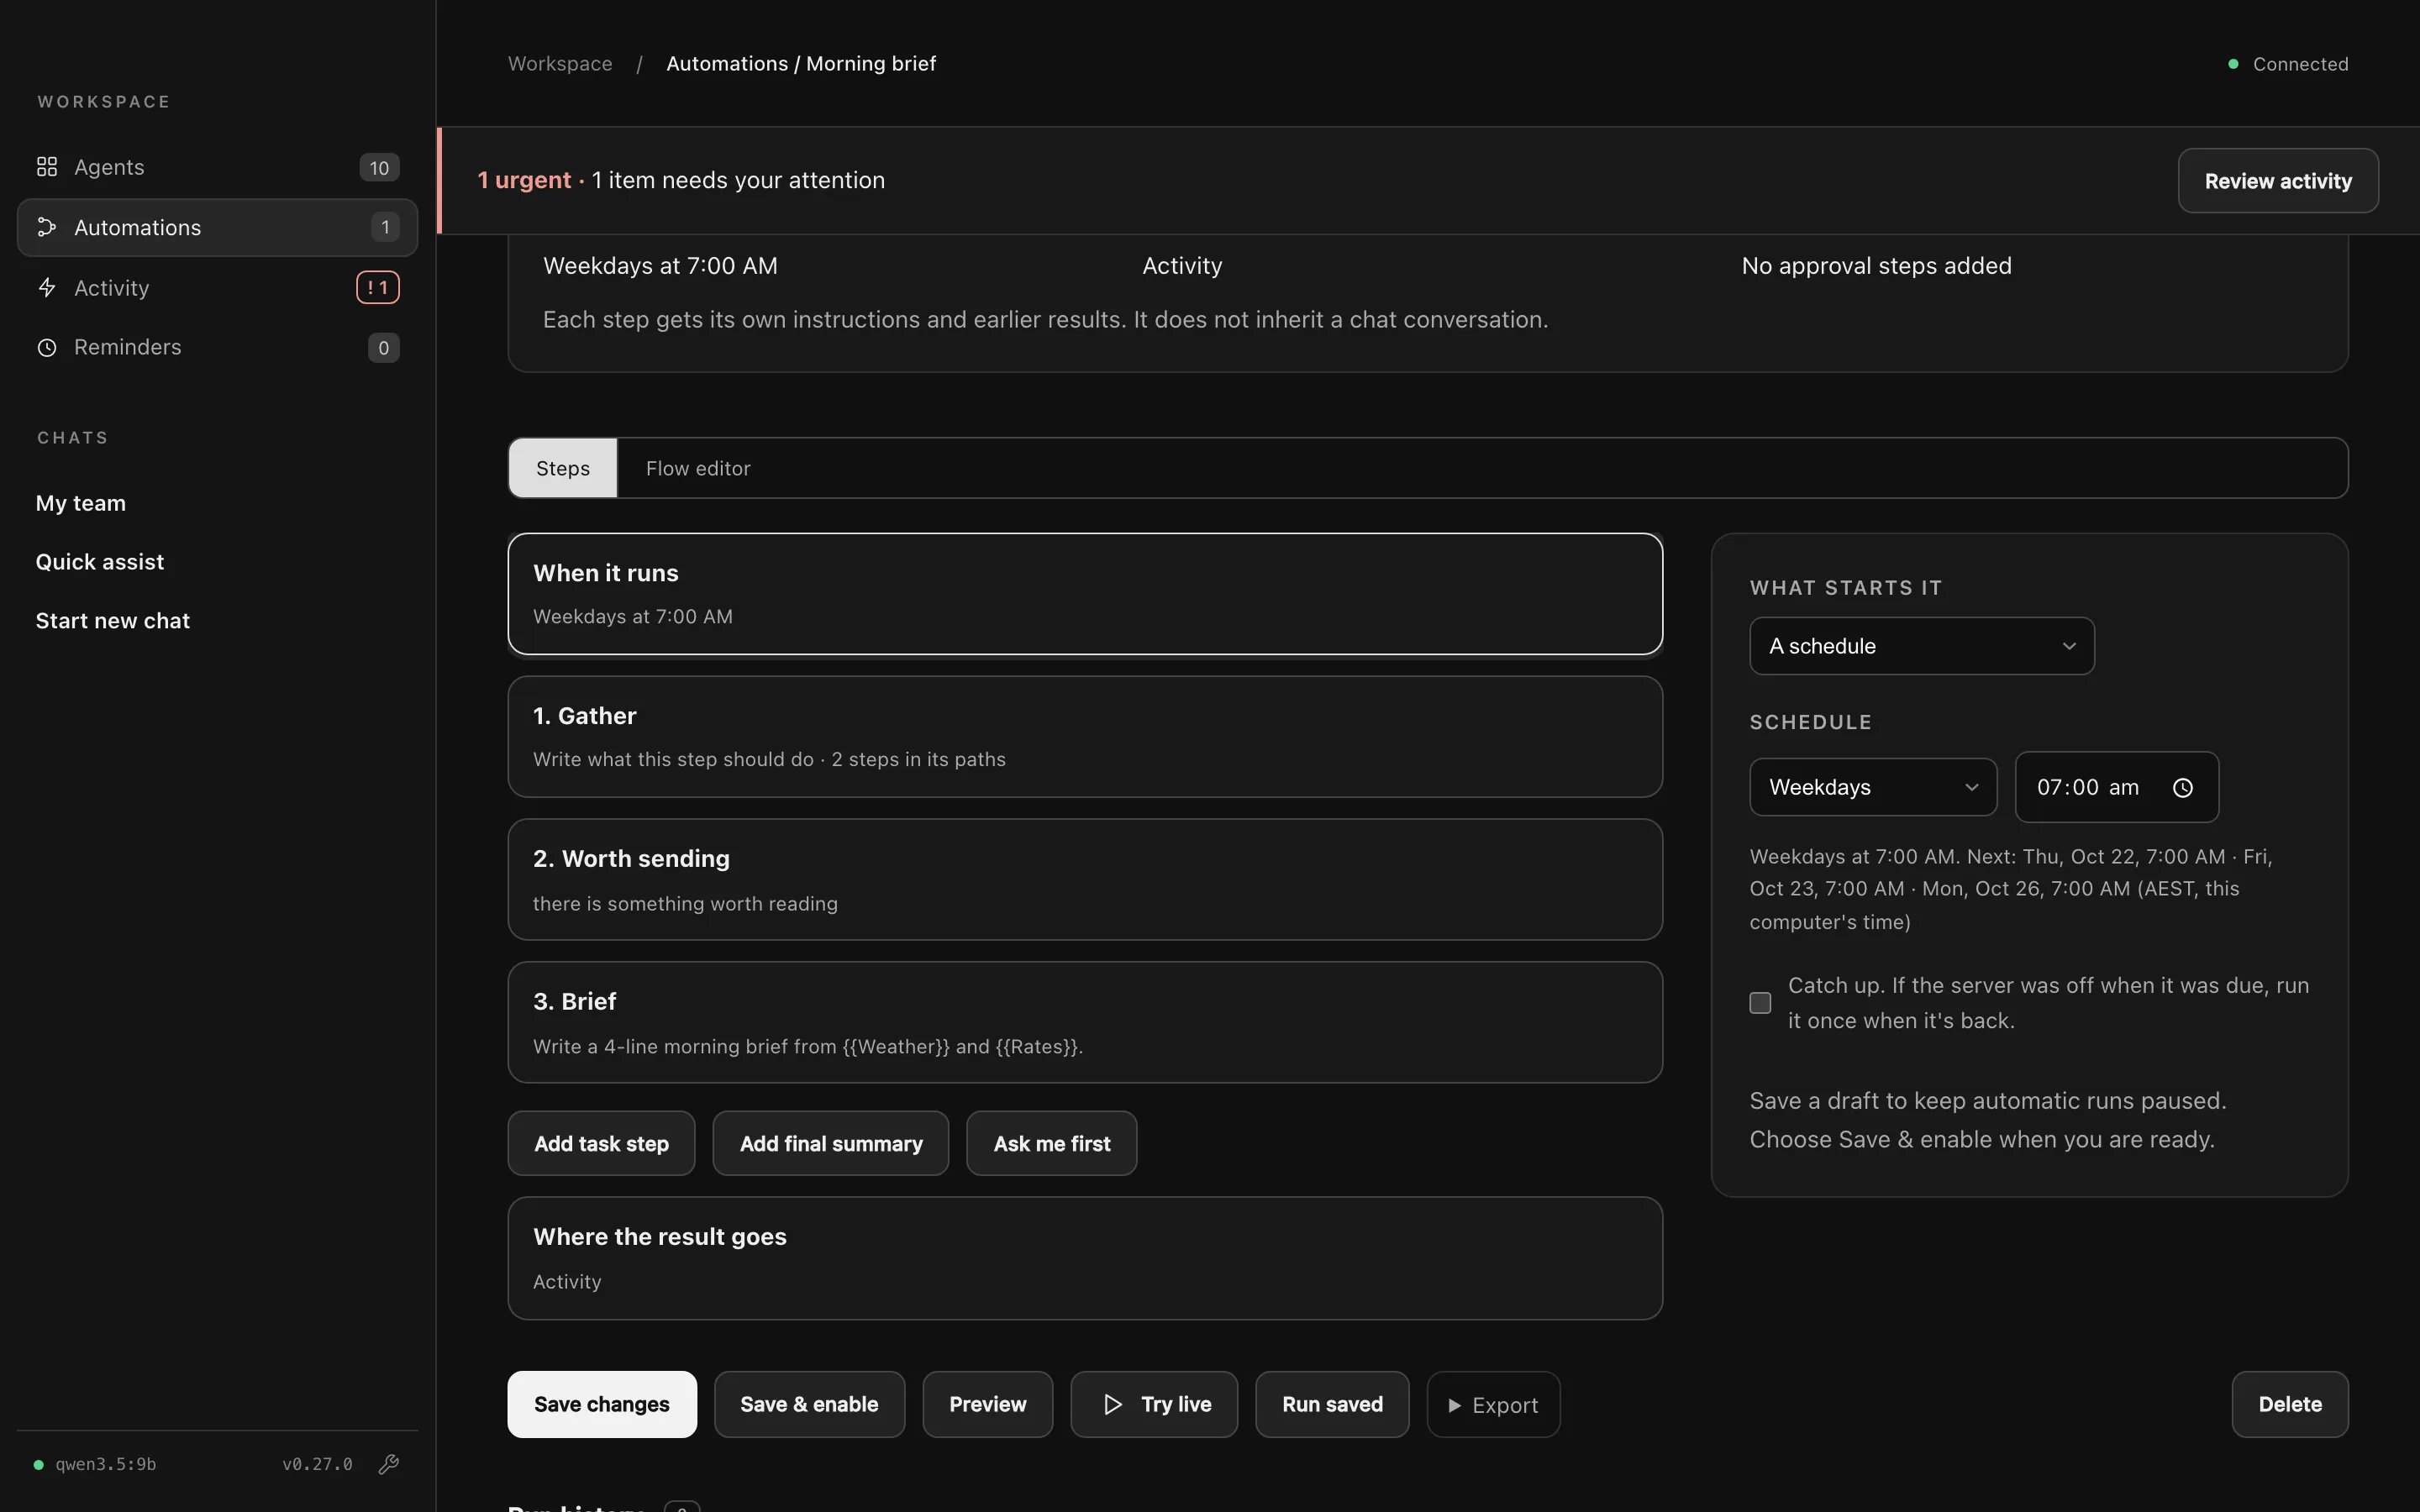The image size is (2420, 1512).
Task: Select the '1. Gather' step card
Action: (x=1085, y=737)
